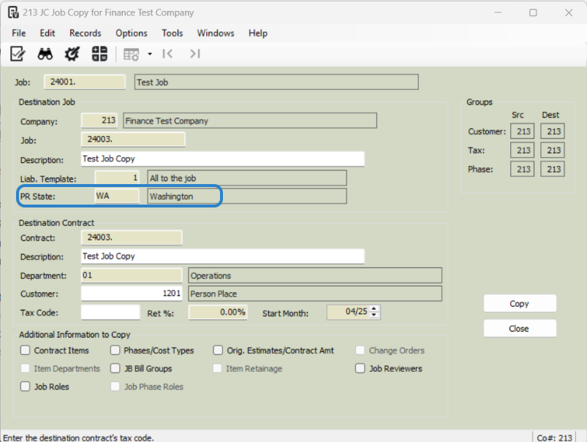Increase Start Month with up spinner arrow

[x=374, y=308]
